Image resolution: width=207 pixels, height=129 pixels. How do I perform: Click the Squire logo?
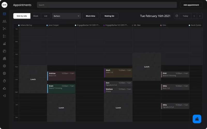[4, 5]
